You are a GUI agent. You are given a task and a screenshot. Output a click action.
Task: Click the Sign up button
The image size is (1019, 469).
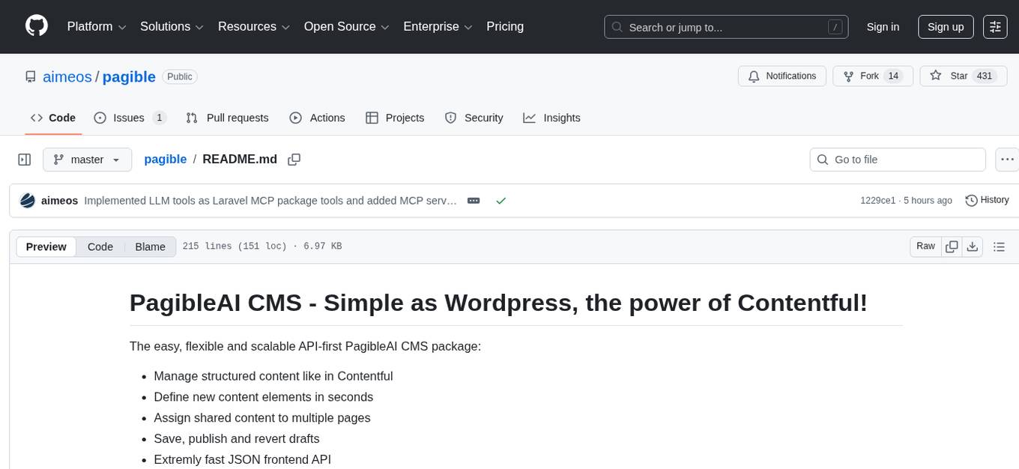tap(946, 27)
